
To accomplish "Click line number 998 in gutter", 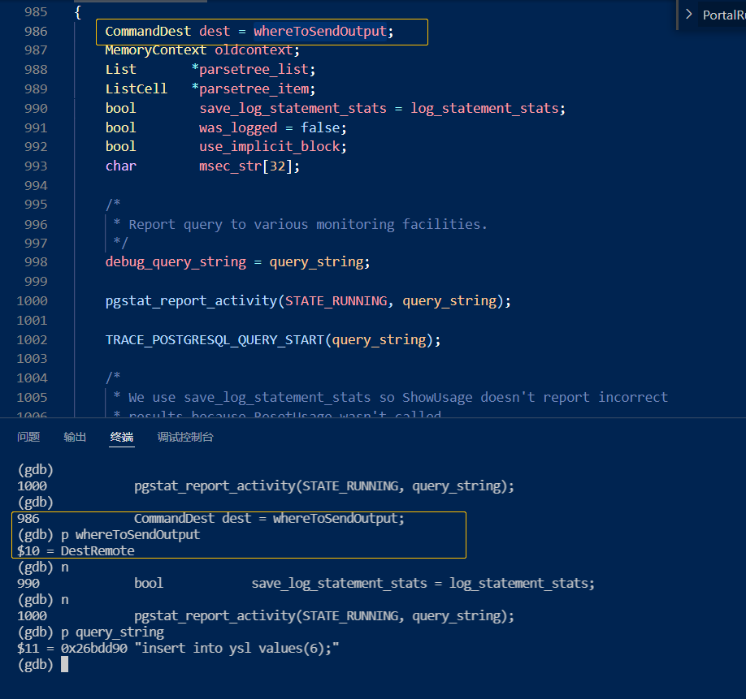I will [36, 262].
